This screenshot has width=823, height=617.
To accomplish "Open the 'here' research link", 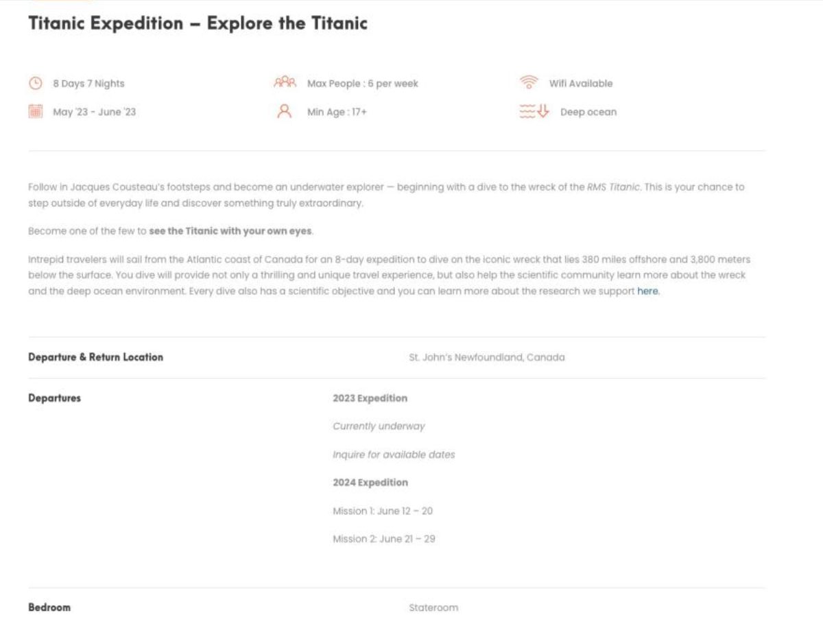I will 647,291.
